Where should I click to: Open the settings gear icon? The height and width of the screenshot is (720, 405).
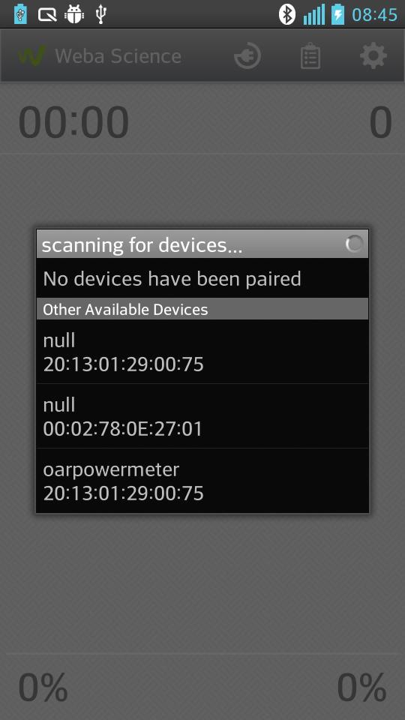tap(373, 56)
